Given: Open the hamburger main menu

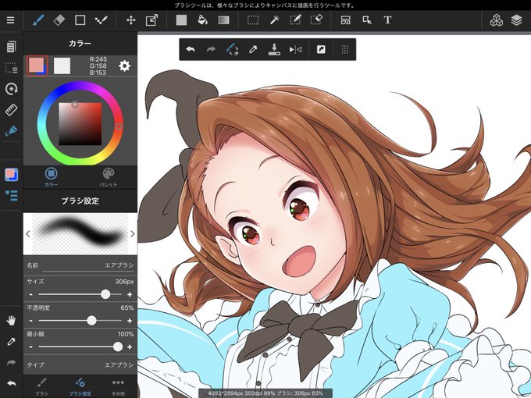Looking at the screenshot, I should tap(10, 20).
